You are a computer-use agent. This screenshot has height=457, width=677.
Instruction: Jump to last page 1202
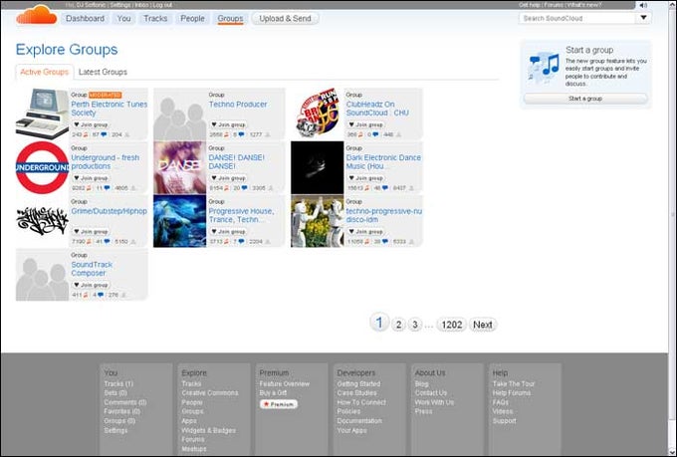[452, 325]
